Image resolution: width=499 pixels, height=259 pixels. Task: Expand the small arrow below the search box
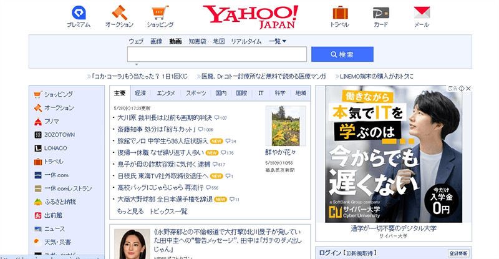tap(137, 65)
